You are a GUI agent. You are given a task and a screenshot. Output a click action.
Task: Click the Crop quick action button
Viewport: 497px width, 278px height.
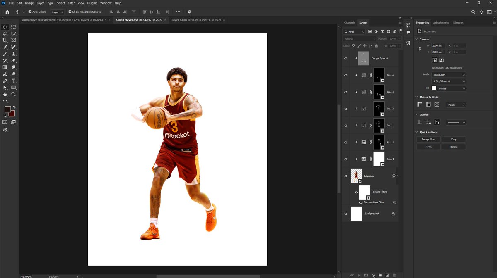(454, 140)
